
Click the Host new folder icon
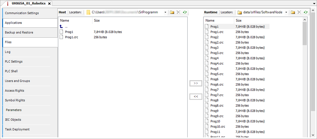tap(172, 12)
